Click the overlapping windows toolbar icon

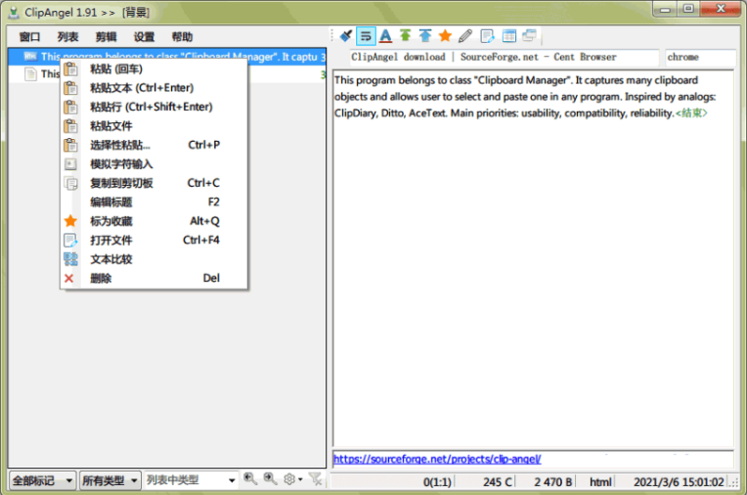(529, 36)
